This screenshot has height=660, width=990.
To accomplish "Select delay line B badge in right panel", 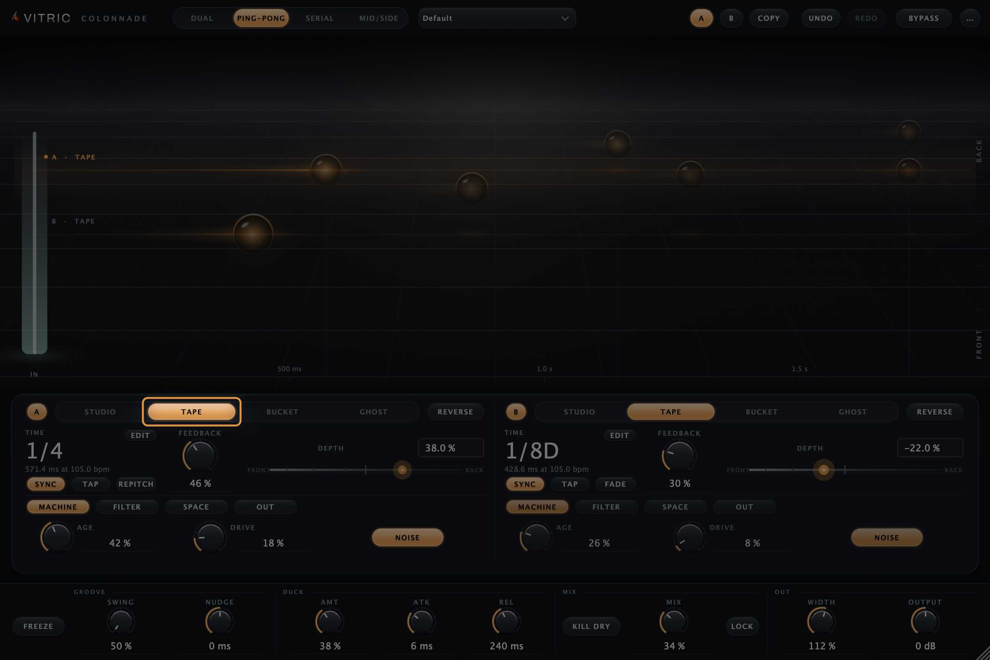I will coord(516,412).
